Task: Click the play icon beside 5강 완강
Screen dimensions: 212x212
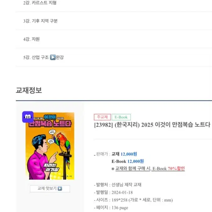Action: [x=53, y=57]
